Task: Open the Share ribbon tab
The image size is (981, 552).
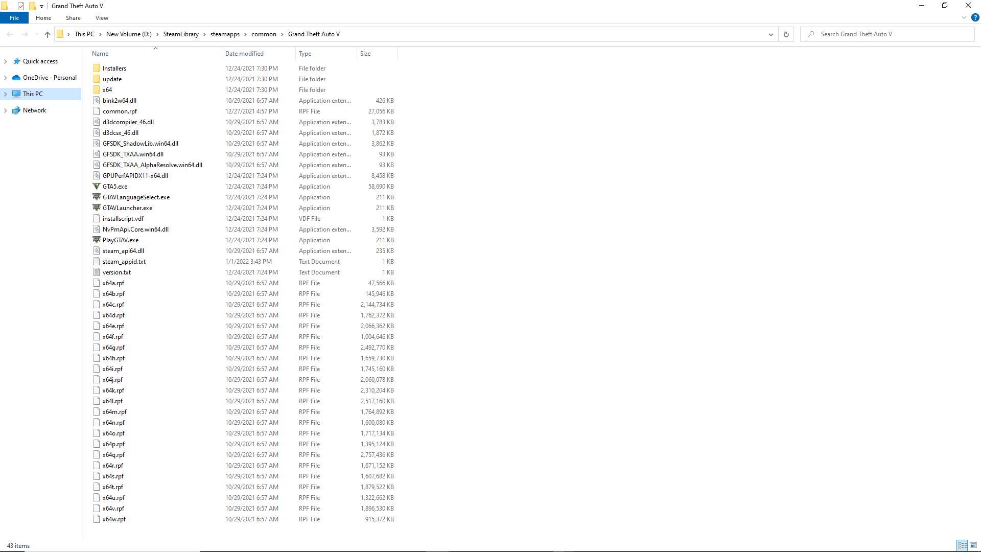Action: click(x=73, y=18)
